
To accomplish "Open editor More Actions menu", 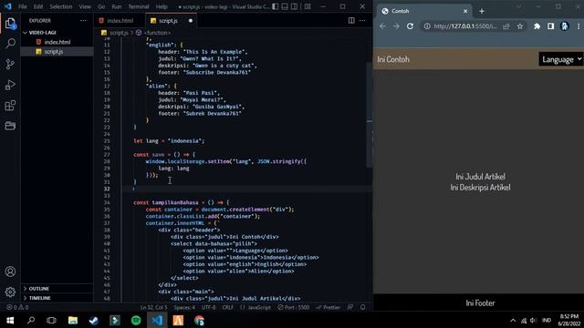I will point(362,20).
